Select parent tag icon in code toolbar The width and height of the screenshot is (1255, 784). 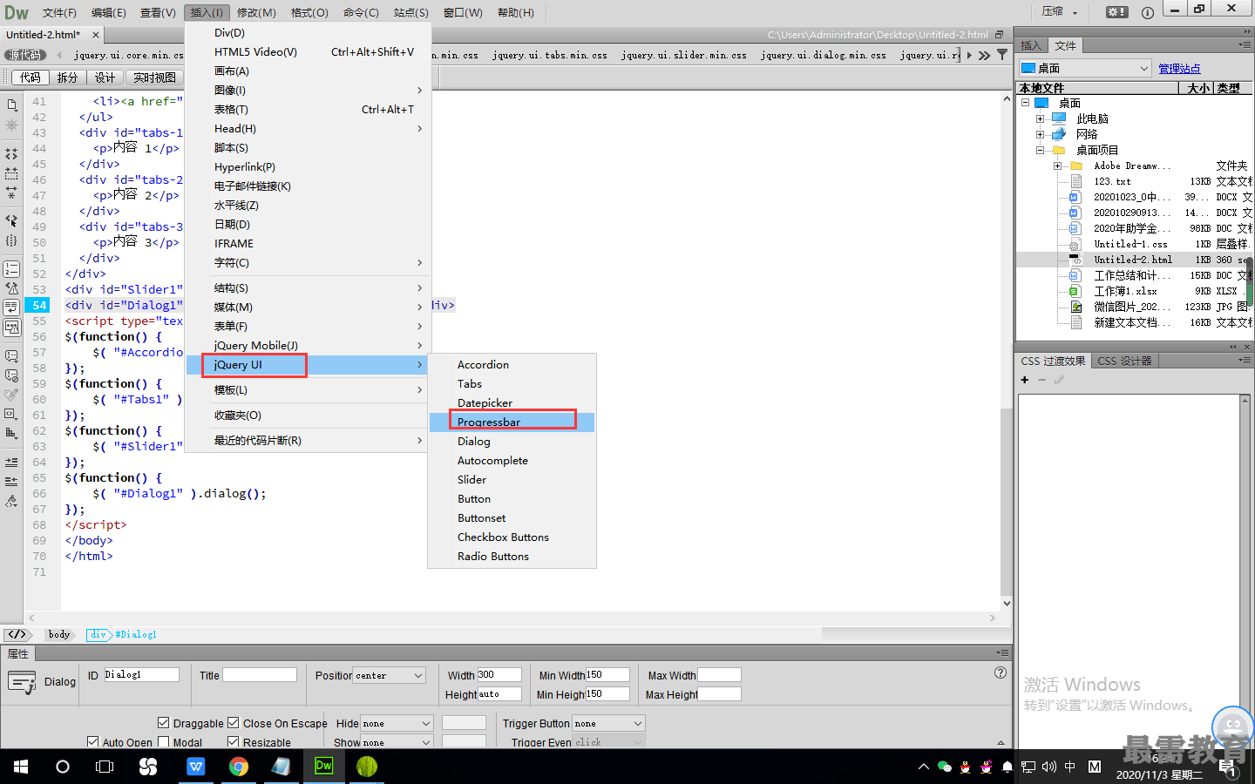pyautogui.click(x=11, y=220)
